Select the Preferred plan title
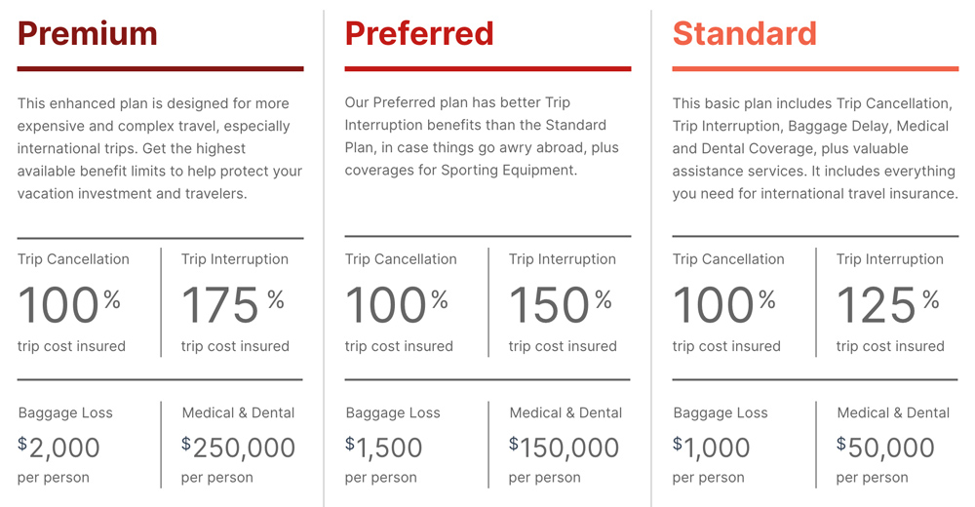975x507 pixels. tap(419, 34)
